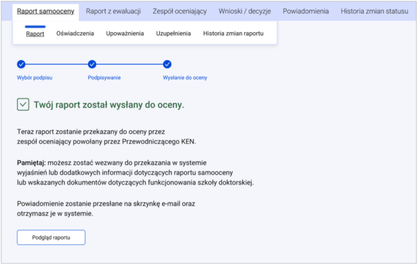Open the Raport samooceny tab

coord(46,11)
